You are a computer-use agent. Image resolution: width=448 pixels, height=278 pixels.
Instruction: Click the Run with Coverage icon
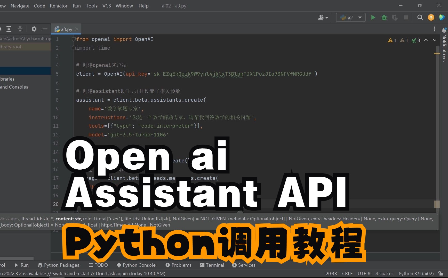click(395, 18)
